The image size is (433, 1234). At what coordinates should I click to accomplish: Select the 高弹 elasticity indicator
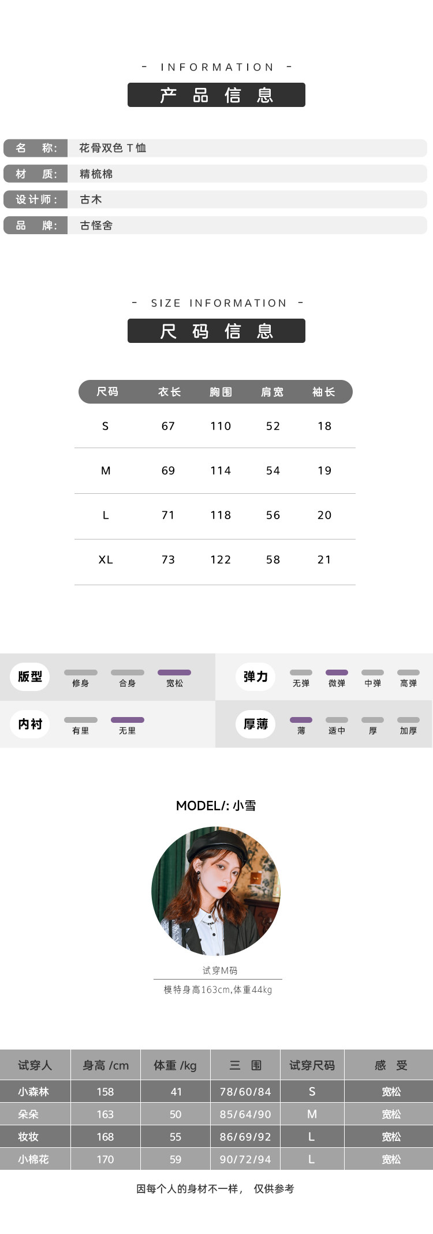(x=408, y=678)
